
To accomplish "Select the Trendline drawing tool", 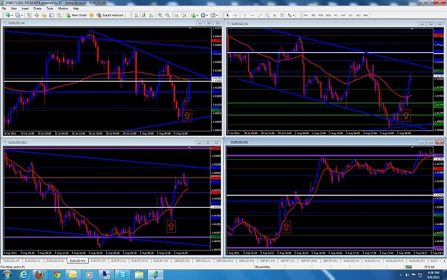I will (x=260, y=15).
